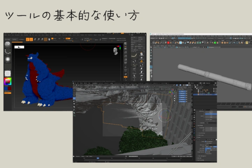
Task: Click the XYZ axis indicator in ZBrush
Action: pos(120,47)
